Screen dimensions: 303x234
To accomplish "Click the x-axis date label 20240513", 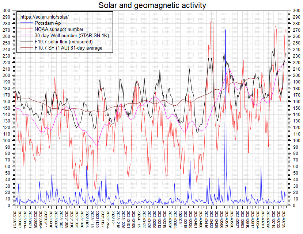I will coord(226,219).
